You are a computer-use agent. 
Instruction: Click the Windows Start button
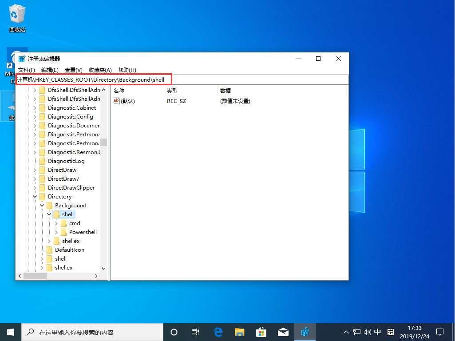(10, 332)
